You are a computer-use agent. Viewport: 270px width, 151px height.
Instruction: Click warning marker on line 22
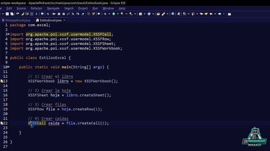[x=2, y=123]
